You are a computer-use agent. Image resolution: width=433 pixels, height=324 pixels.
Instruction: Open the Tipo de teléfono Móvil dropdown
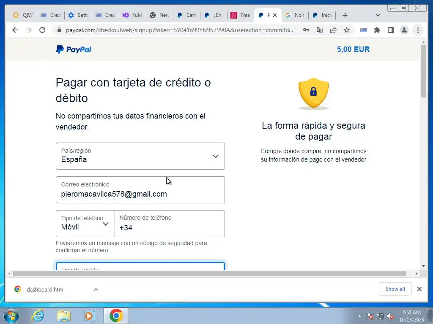[x=85, y=224]
